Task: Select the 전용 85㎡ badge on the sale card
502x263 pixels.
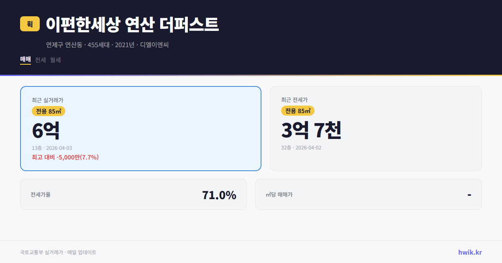Action: point(47,111)
